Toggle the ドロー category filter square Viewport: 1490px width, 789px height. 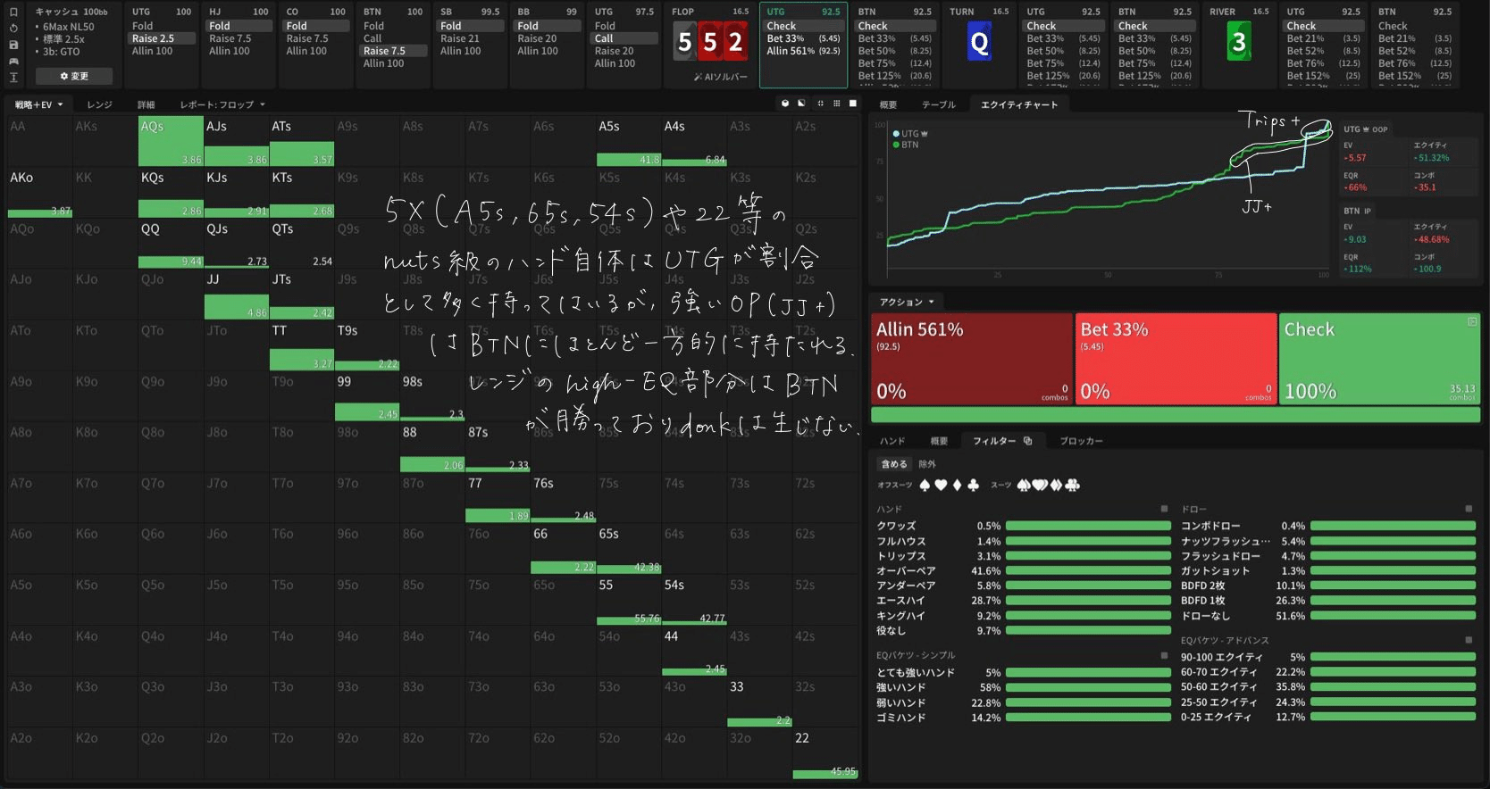(x=1469, y=509)
